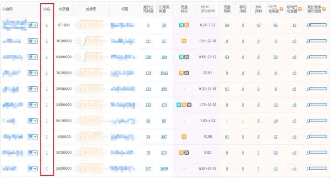Click orange 周 traffic icon in 671000 row

[187, 25]
